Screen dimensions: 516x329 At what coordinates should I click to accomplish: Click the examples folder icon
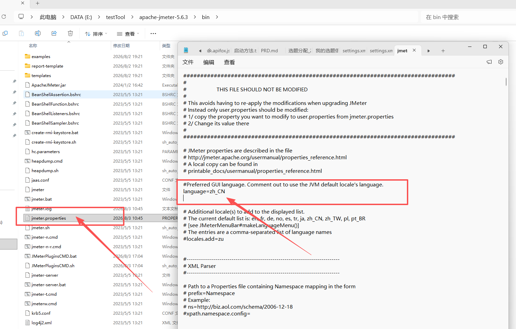(28, 56)
